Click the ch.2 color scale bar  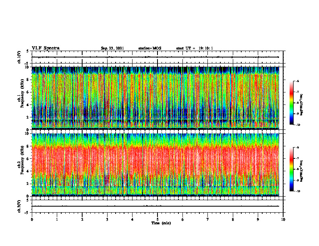click(x=291, y=169)
